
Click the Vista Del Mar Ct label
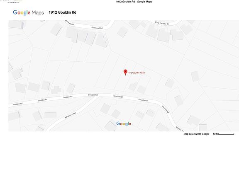point(162,23)
